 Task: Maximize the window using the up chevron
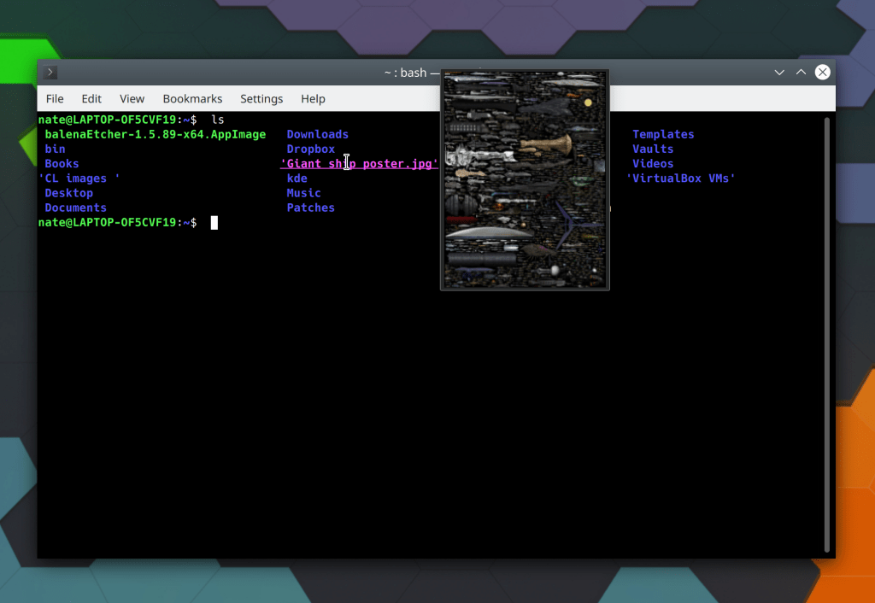(801, 73)
